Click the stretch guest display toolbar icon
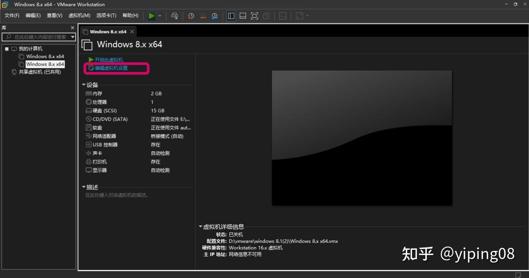The width and height of the screenshot is (529, 278). click(300, 16)
